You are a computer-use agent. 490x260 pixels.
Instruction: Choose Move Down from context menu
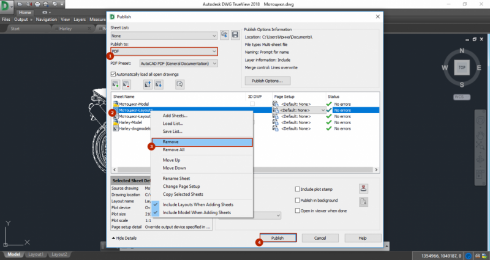[174, 168]
